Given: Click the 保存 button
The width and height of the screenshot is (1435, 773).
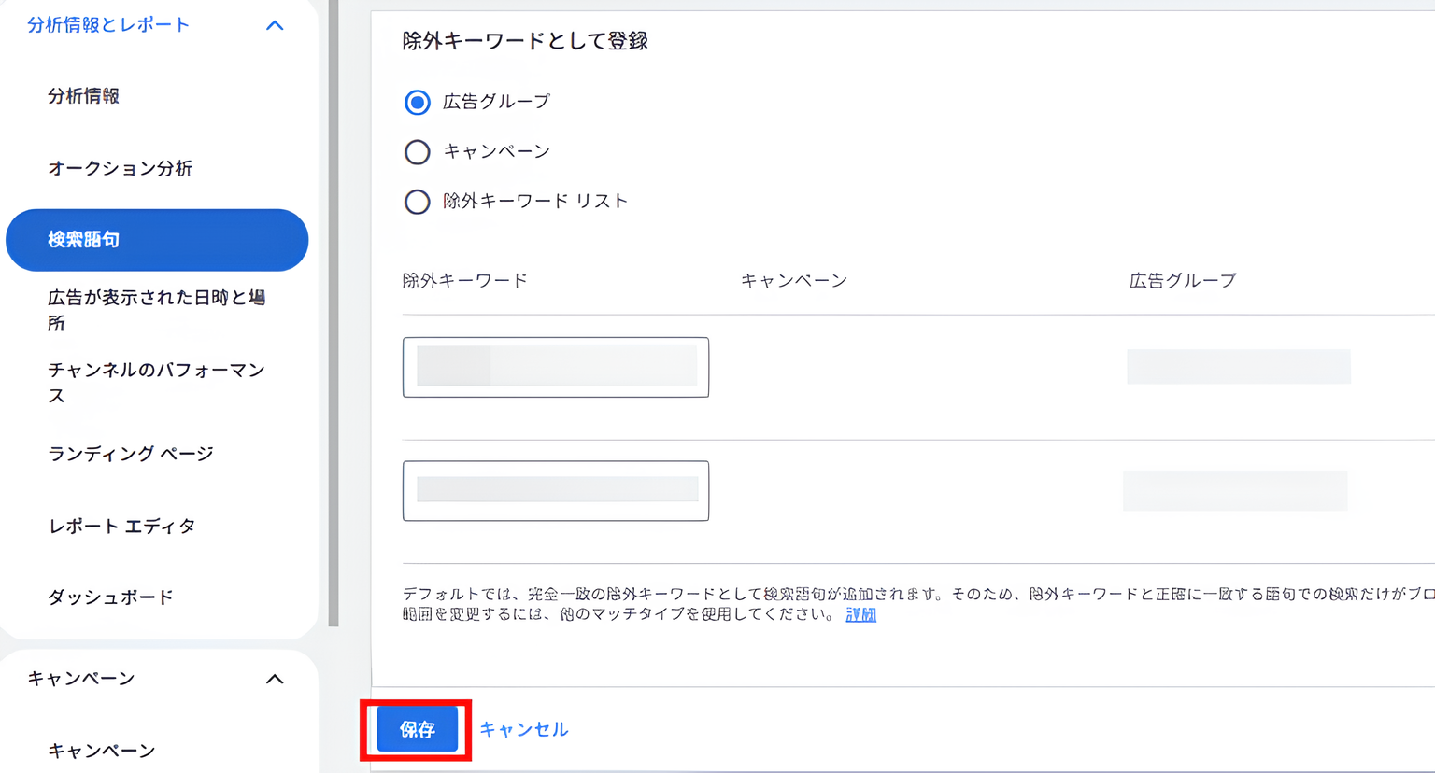Looking at the screenshot, I should coord(416,729).
